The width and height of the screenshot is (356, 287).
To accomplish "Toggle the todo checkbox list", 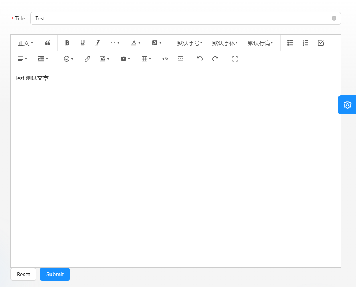I will point(321,43).
